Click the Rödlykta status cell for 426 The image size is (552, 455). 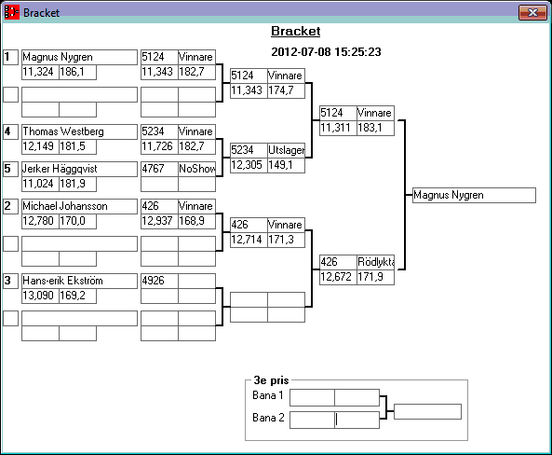[x=376, y=262]
